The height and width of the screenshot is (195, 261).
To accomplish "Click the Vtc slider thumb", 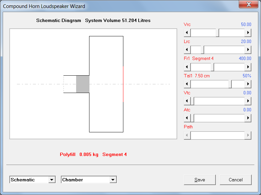I will tap(192, 101).
